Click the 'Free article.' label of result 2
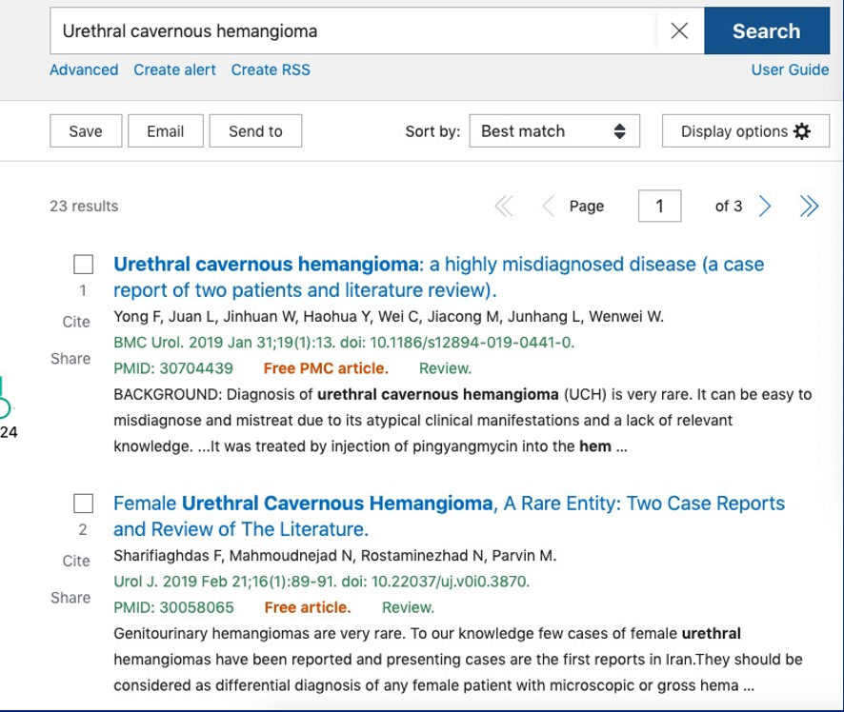 (308, 607)
